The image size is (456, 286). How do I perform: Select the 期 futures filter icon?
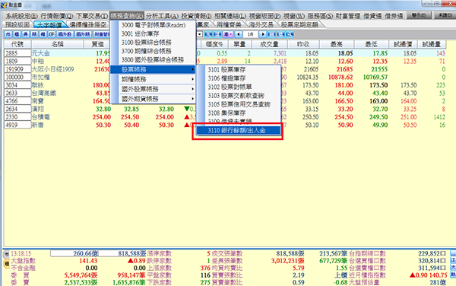click(x=34, y=34)
